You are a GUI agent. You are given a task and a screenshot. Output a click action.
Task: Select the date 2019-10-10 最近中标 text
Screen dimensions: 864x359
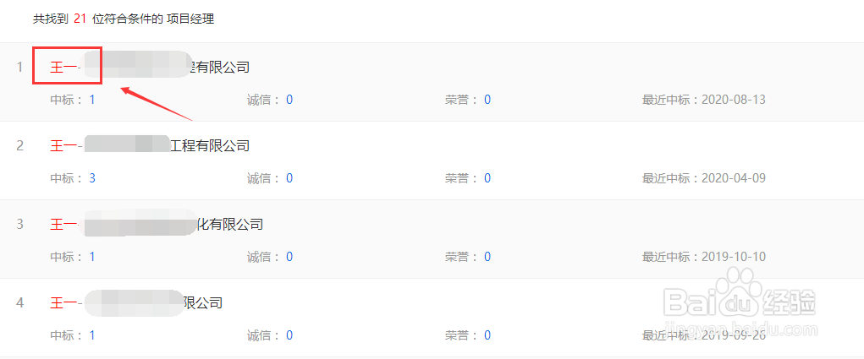(734, 257)
